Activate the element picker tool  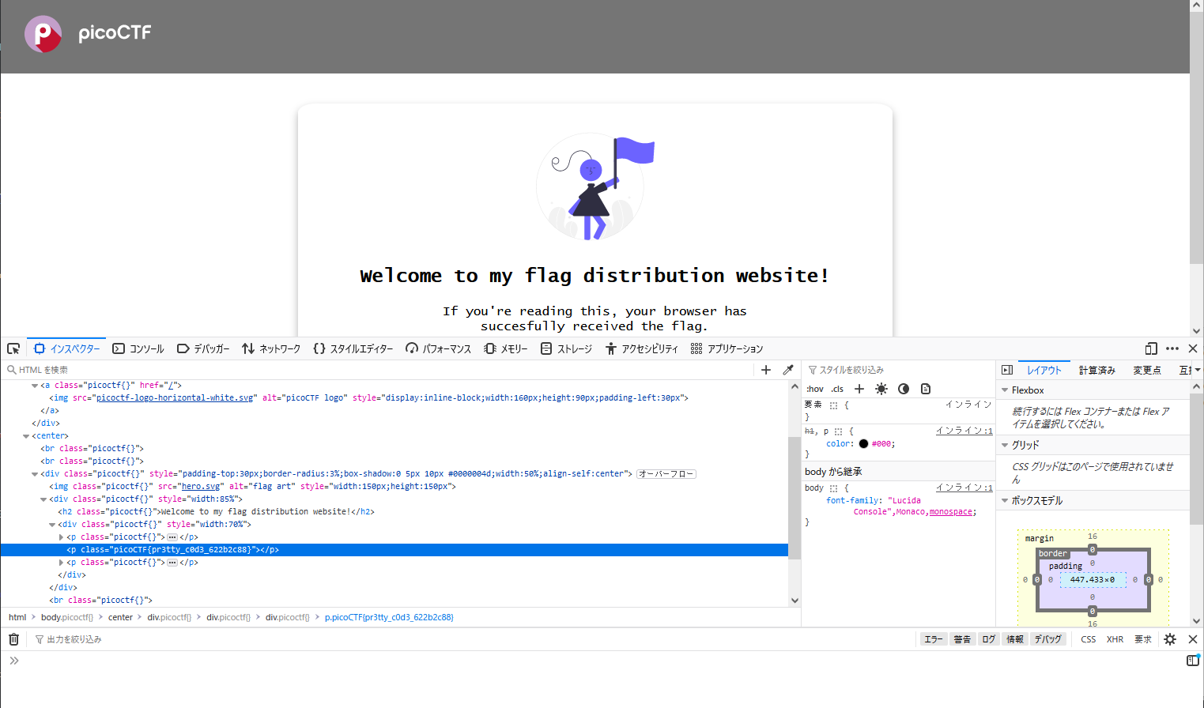(x=13, y=348)
